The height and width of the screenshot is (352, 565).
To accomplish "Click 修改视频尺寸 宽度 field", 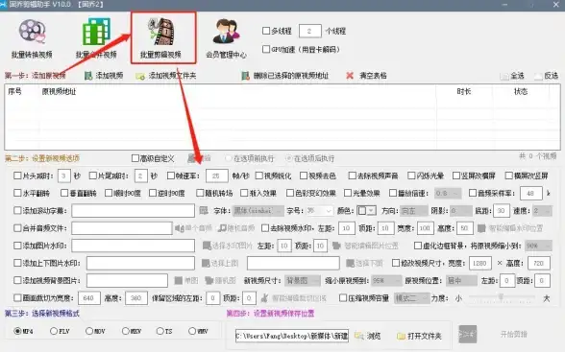I will tap(480, 263).
